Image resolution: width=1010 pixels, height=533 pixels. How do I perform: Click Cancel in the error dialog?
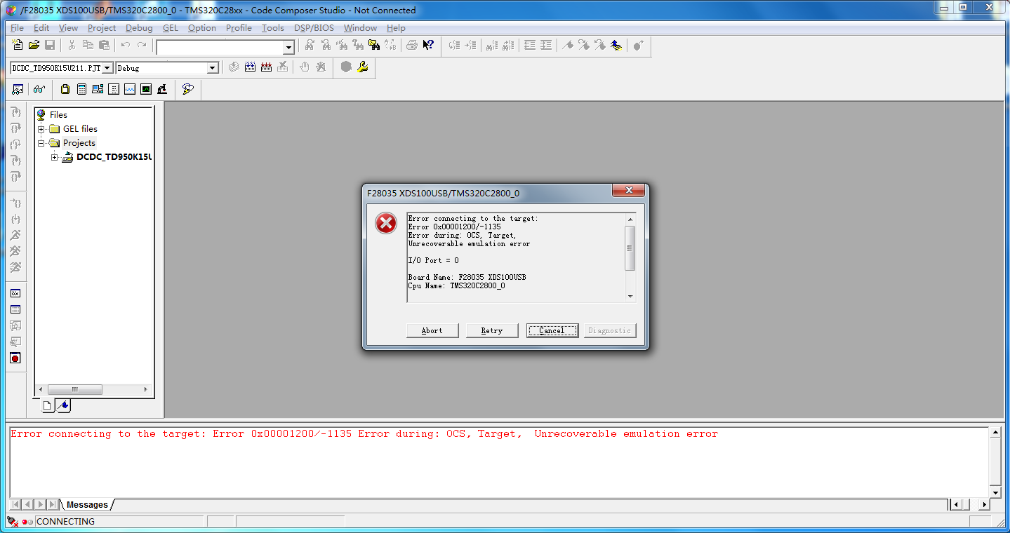pyautogui.click(x=552, y=330)
